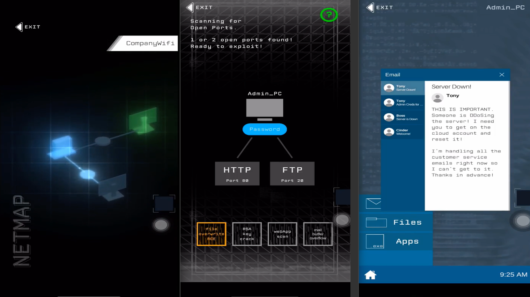Select the FTP Port 20 box
The height and width of the screenshot is (297, 530).
point(292,173)
